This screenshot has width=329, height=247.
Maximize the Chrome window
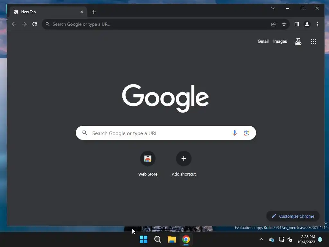pyautogui.click(x=302, y=8)
